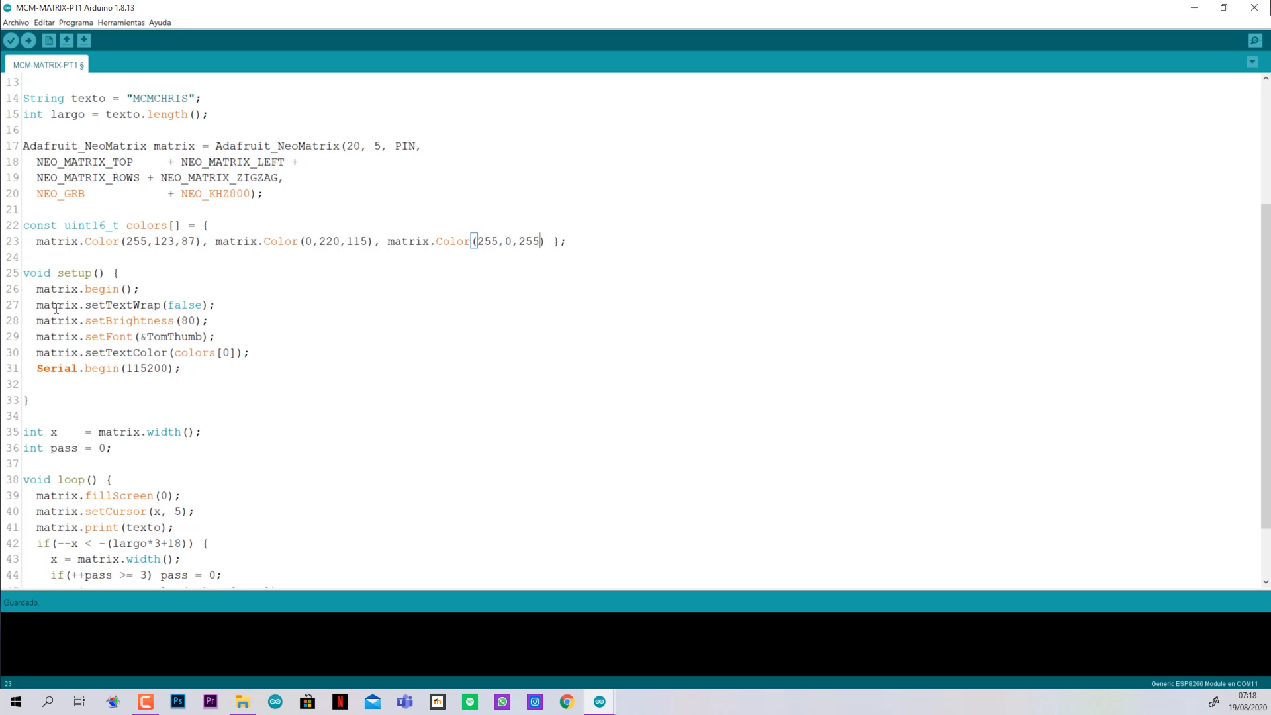This screenshot has width=1271, height=715.
Task: Click the Generic ESP8266 Module board status
Action: pos(1204,683)
